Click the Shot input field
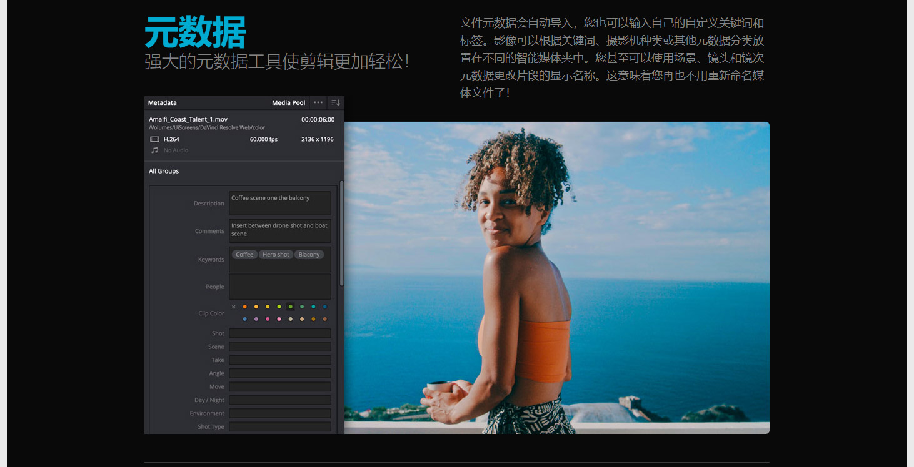914x467 pixels. tap(280, 333)
